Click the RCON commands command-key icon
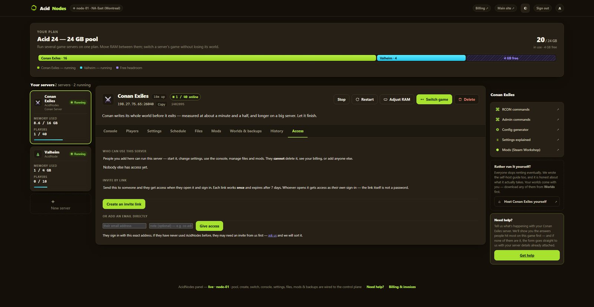Screen dimensions: 594x307 [x=497, y=110]
